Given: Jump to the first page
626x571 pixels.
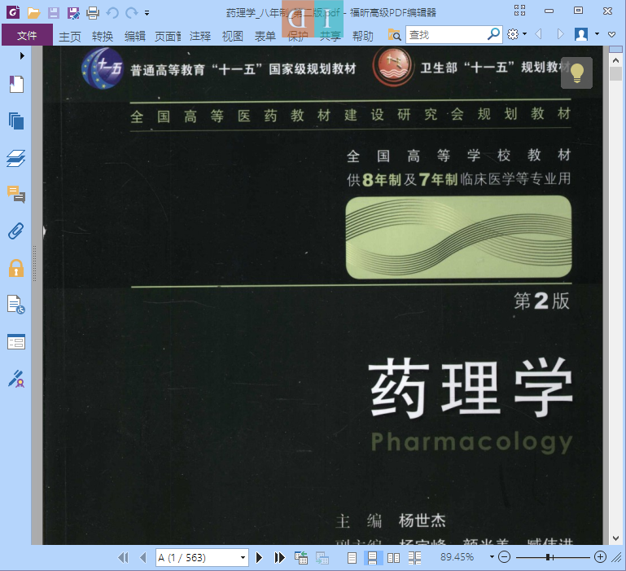Looking at the screenshot, I should (x=124, y=557).
